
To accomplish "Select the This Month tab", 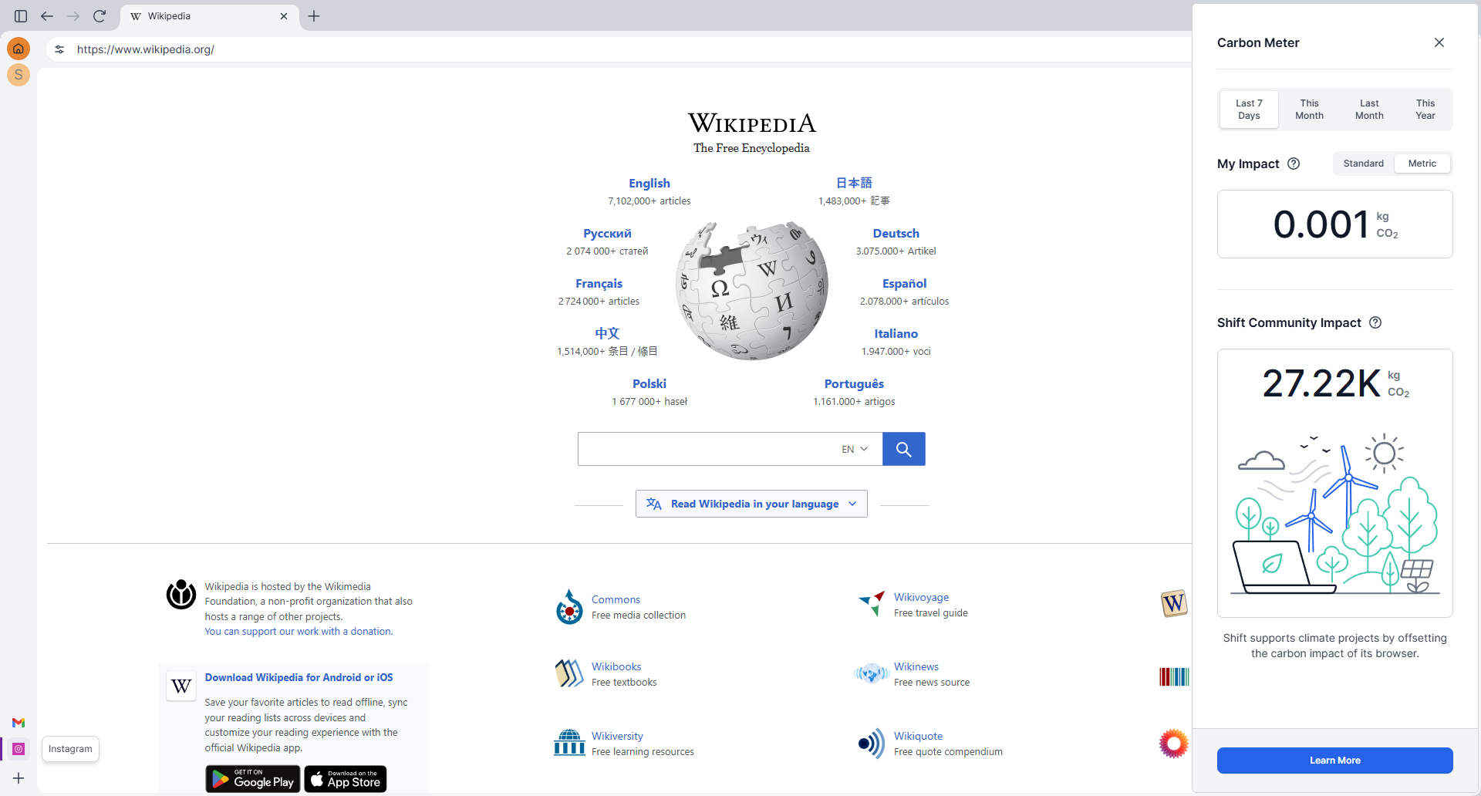I will click(1309, 110).
